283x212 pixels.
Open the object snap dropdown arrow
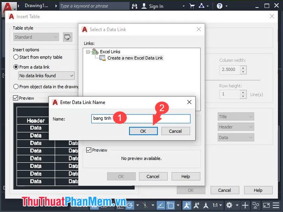point(178,205)
